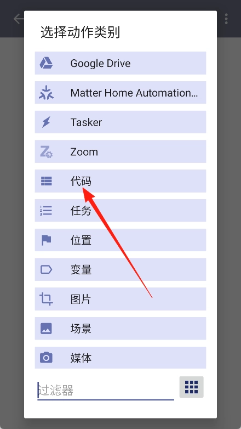Switch to grid view button
The height and width of the screenshot is (429, 241).
click(191, 387)
